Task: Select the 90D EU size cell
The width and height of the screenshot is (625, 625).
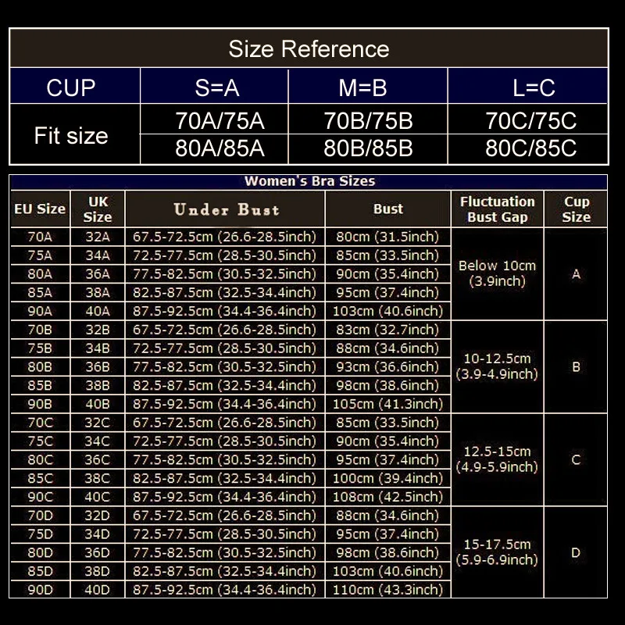Action: pos(40,590)
